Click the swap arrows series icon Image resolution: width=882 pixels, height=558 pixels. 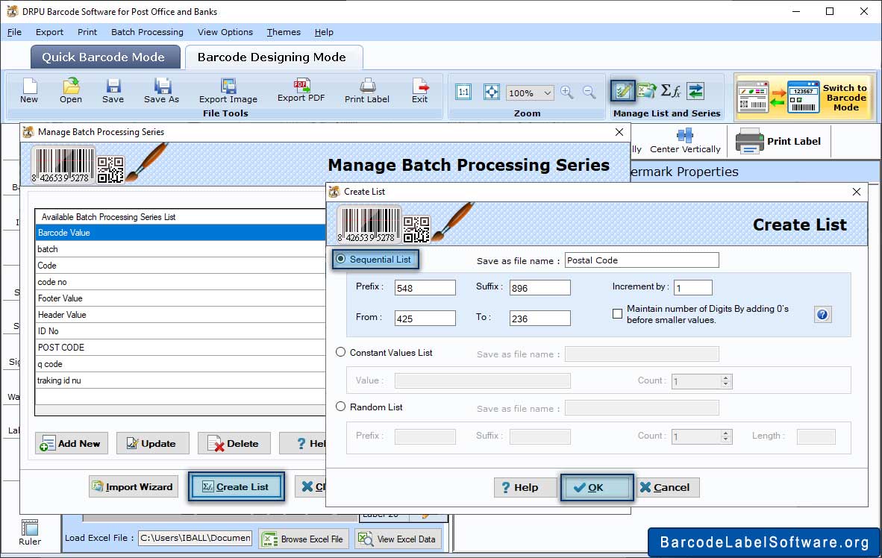pyautogui.click(x=695, y=90)
